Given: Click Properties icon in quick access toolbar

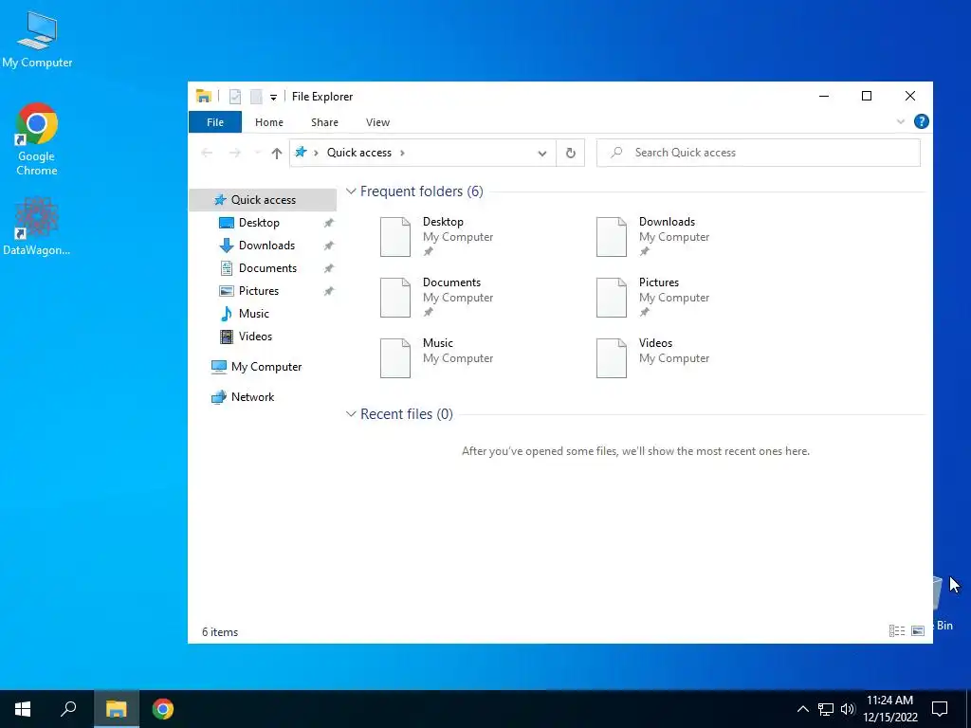Looking at the screenshot, I should [235, 97].
